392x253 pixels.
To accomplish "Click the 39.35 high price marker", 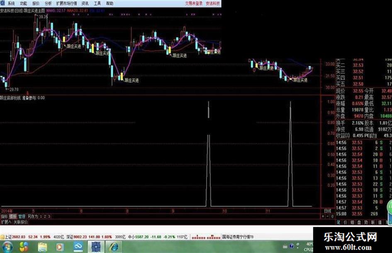I will pyautogui.click(x=43, y=17).
